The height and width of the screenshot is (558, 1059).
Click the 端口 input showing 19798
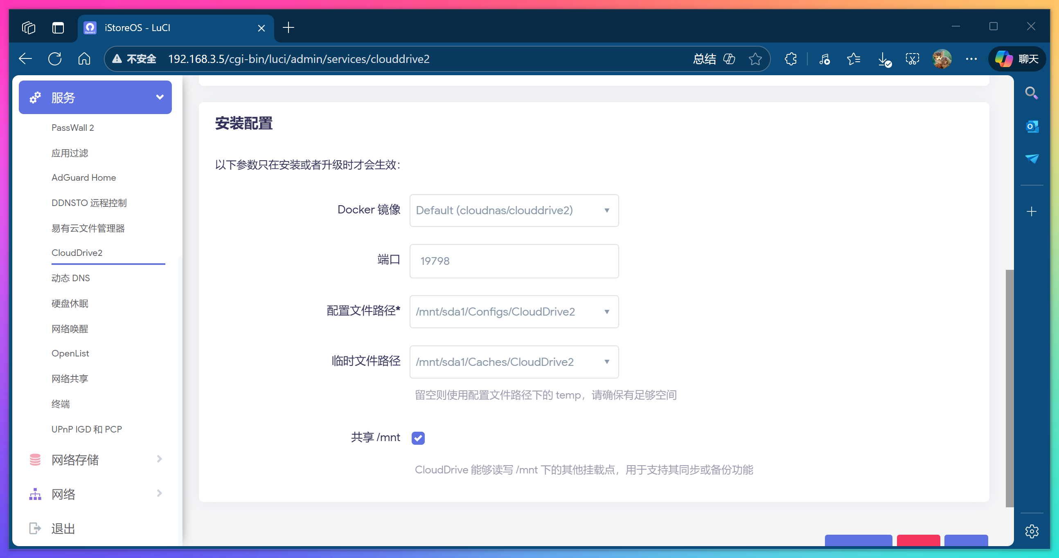(514, 261)
